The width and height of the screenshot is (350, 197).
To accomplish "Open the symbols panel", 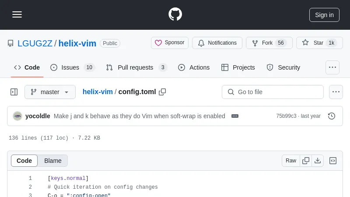I will coord(333,161).
